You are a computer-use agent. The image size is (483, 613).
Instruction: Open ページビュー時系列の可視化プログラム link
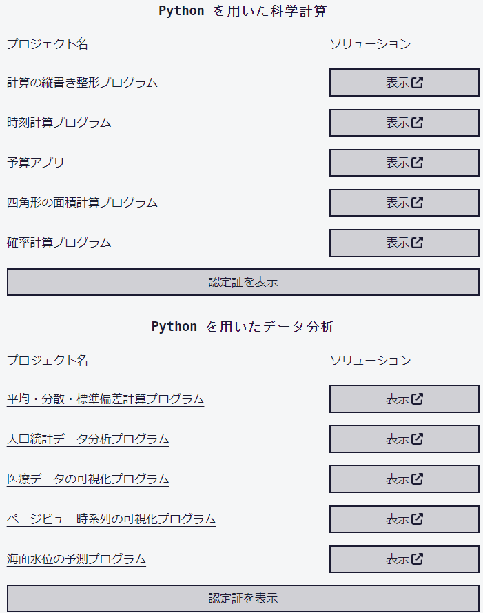pos(112,519)
